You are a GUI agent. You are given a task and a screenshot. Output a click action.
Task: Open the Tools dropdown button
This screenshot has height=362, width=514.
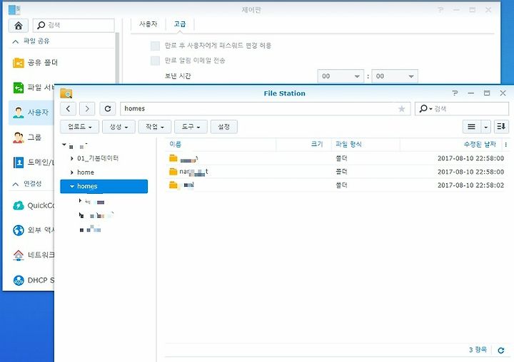coord(191,127)
